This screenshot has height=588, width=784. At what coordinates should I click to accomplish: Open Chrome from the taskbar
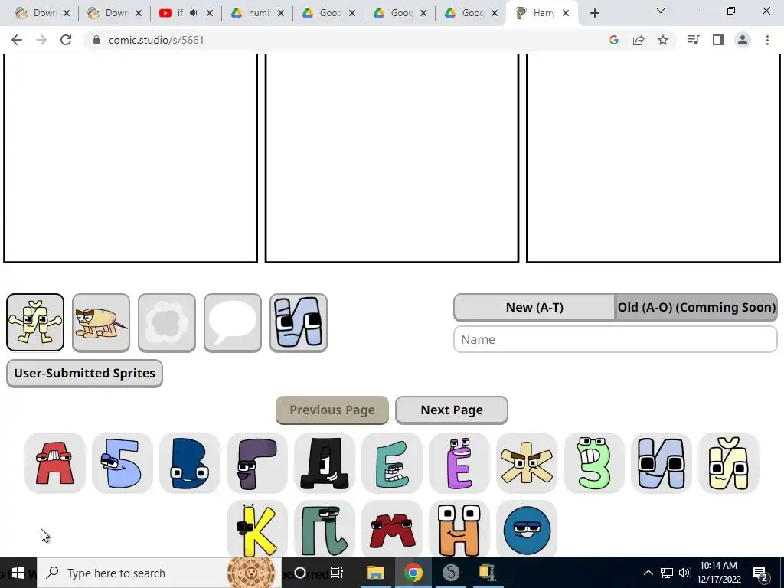413,573
